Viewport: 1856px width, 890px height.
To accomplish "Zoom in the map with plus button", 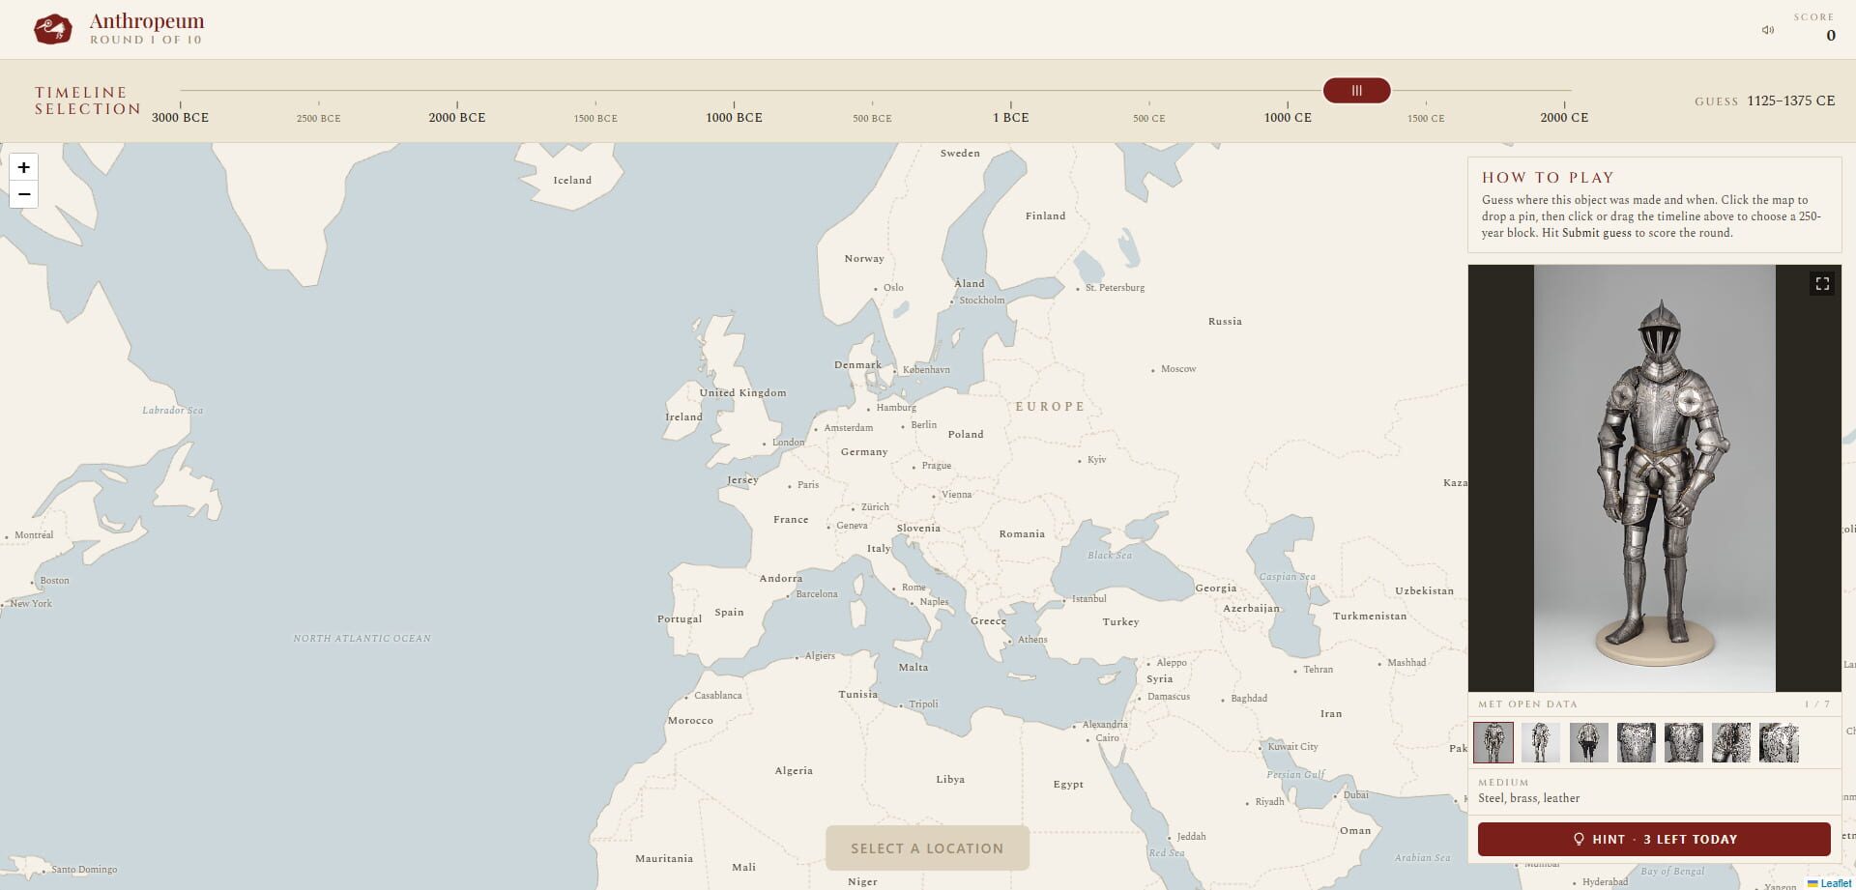I will (24, 167).
